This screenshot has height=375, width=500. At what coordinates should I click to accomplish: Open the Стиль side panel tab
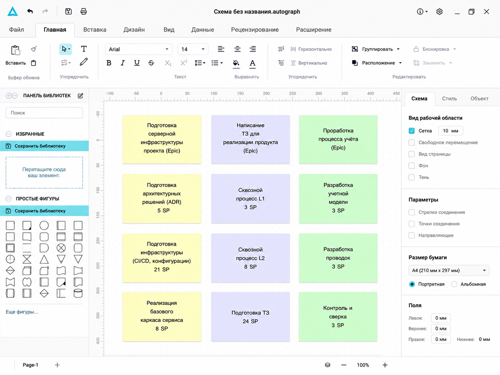pyautogui.click(x=449, y=99)
